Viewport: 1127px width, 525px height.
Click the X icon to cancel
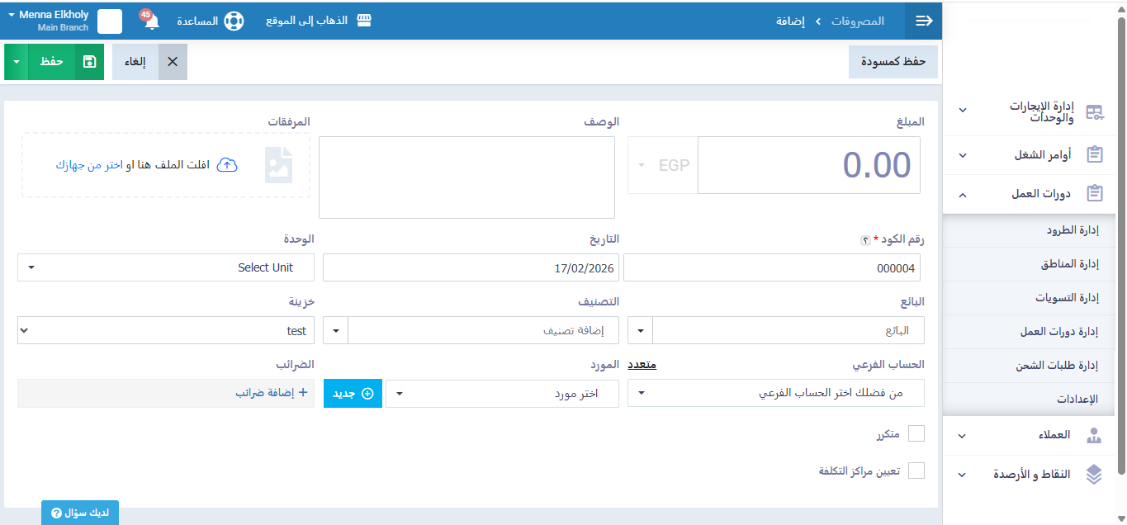coord(173,62)
